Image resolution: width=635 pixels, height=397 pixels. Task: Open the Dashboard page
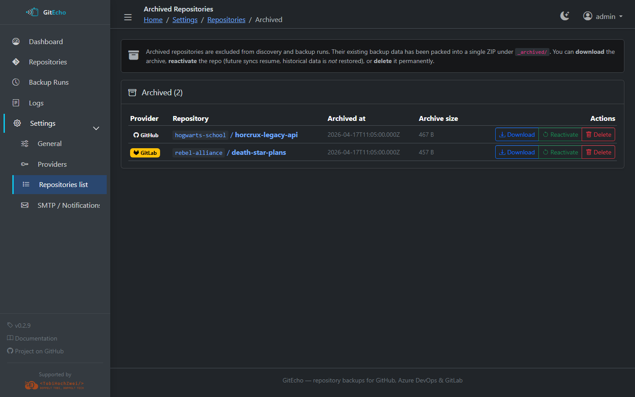(x=46, y=41)
